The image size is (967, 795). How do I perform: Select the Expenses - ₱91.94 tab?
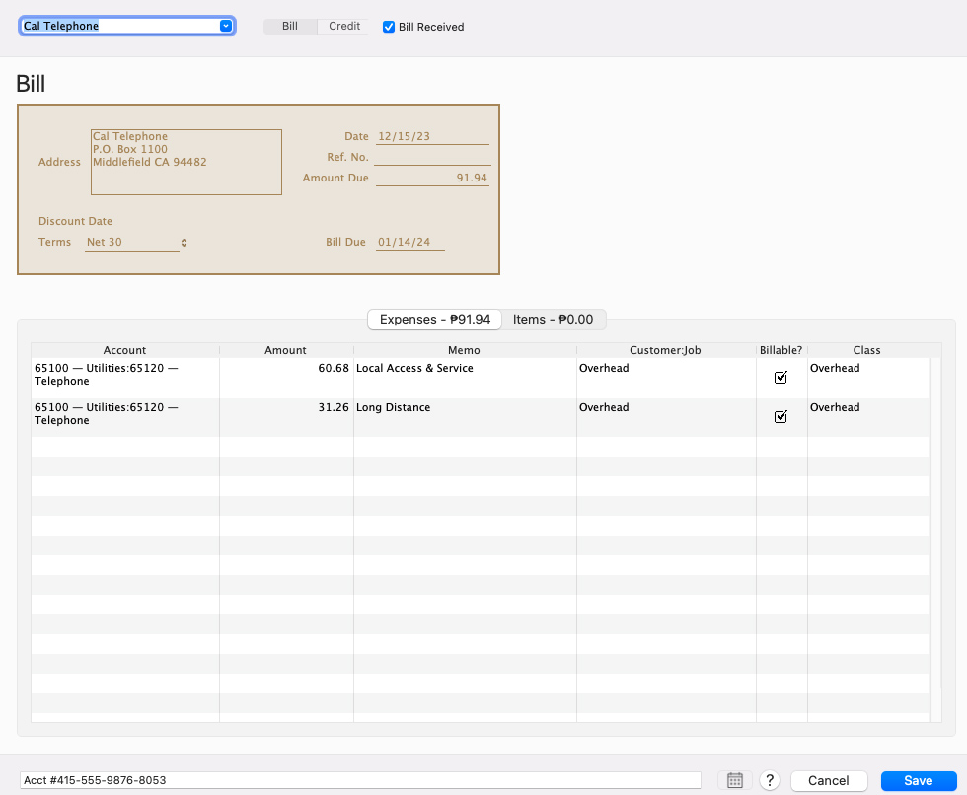[434, 319]
